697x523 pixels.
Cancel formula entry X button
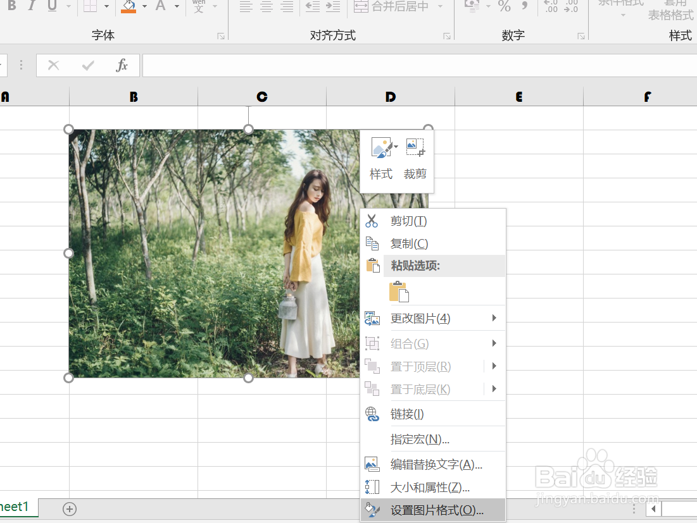53,66
